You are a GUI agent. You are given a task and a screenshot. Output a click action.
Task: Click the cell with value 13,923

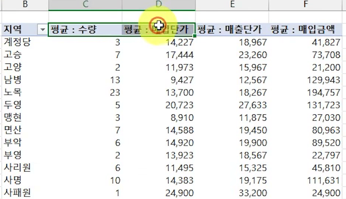tap(159, 155)
